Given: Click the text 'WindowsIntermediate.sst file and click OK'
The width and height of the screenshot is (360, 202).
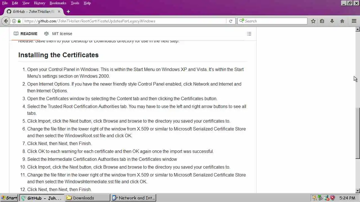Looking at the screenshot, I should coord(106,182).
